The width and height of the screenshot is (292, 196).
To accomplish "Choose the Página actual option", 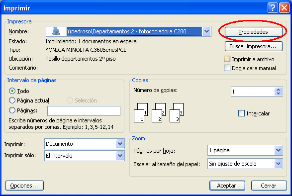I will (12, 100).
